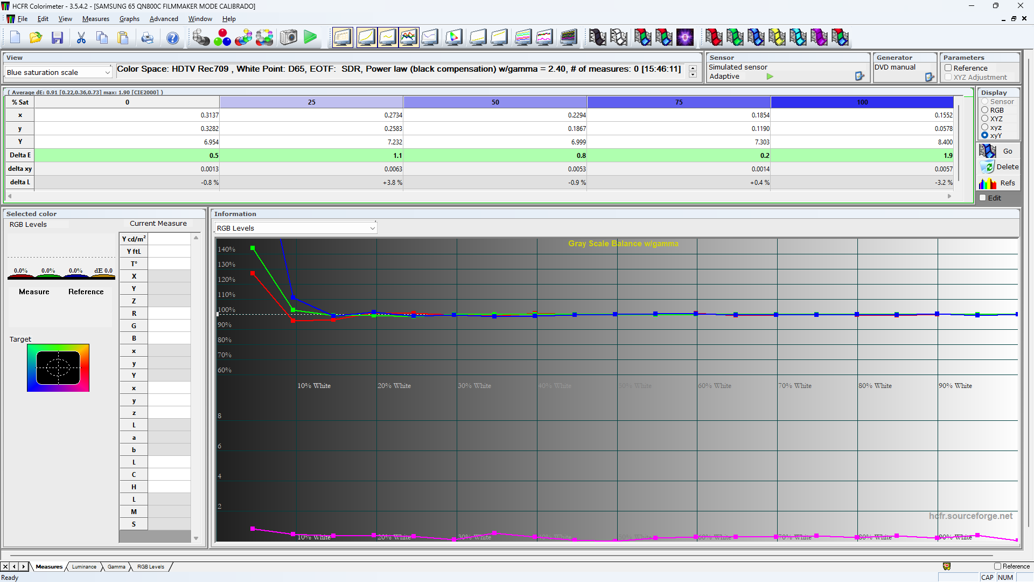
Task: Switch Display to RGB mode
Action: pos(984,110)
